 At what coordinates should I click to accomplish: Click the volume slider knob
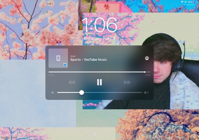(82, 93)
